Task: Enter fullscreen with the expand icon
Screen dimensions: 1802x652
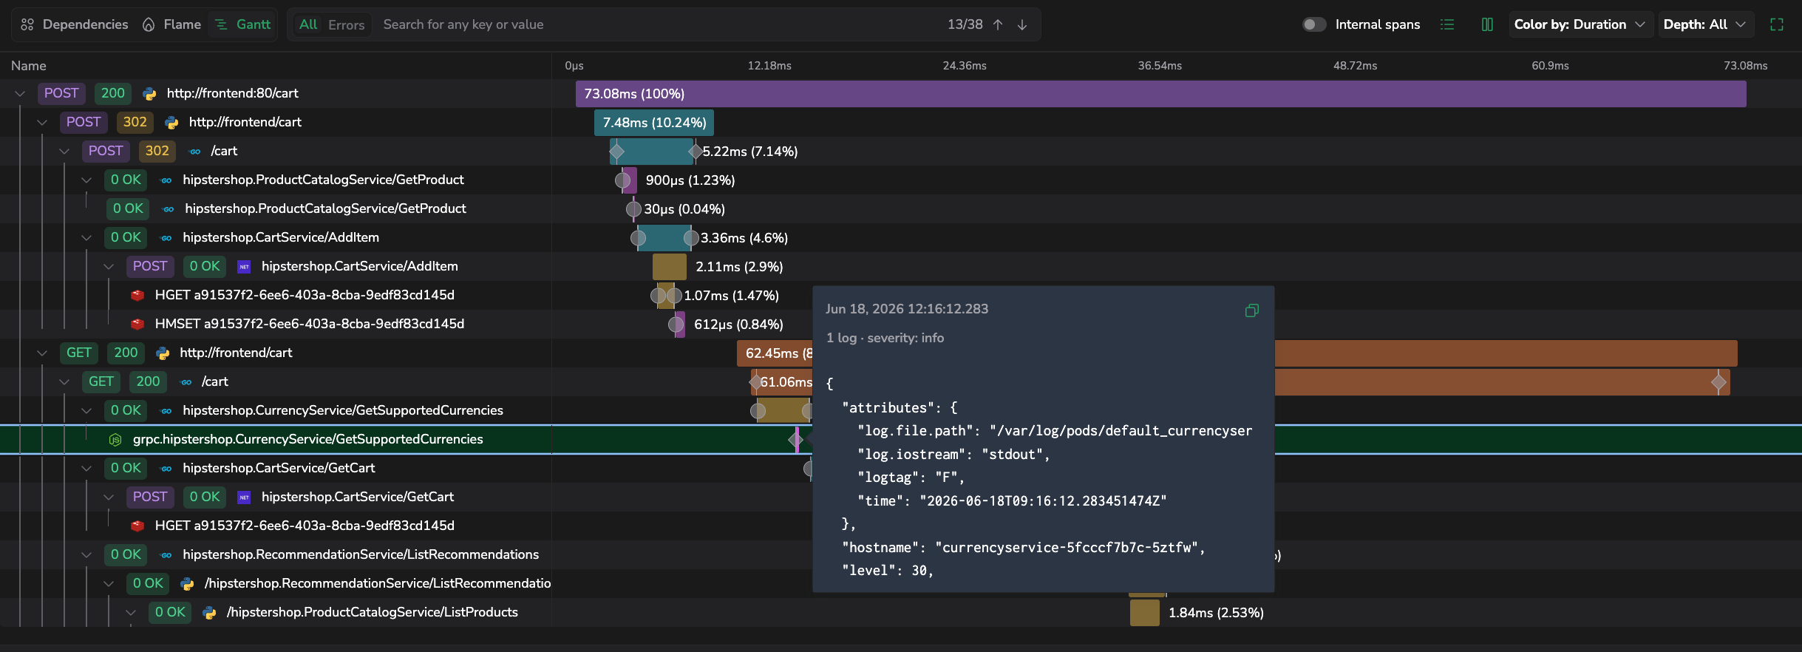Action: [1777, 24]
